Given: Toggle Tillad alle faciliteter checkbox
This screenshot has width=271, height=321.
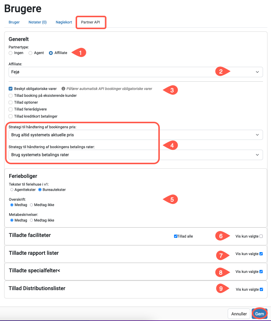Looking at the screenshot, I should point(176,236).
